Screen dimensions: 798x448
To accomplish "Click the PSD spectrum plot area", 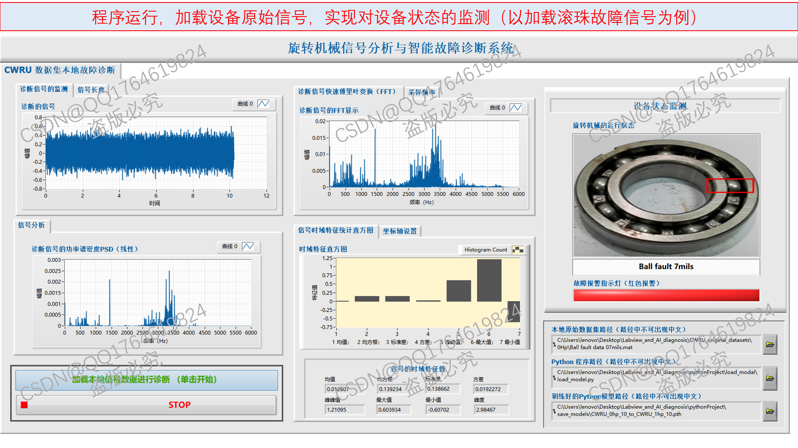I will [x=158, y=292].
